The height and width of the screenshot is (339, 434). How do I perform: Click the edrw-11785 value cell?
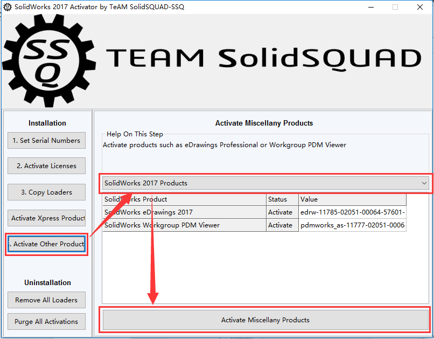(x=352, y=212)
